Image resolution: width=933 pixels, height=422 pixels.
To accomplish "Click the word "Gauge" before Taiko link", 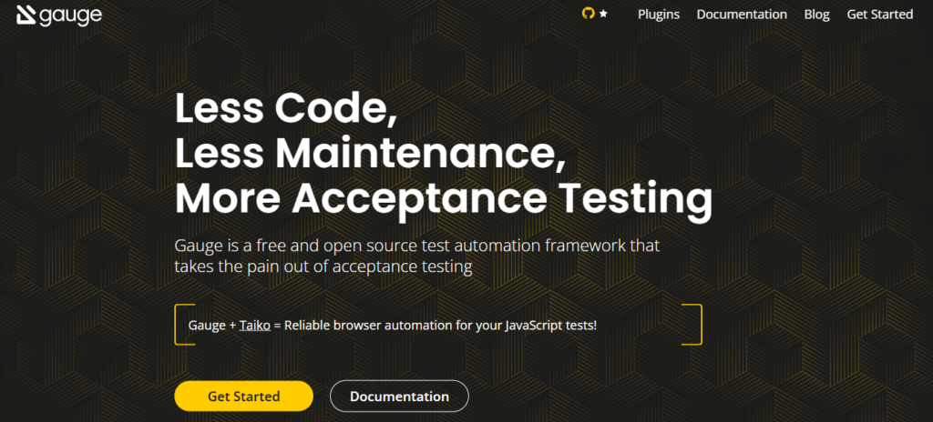I will click(207, 325).
